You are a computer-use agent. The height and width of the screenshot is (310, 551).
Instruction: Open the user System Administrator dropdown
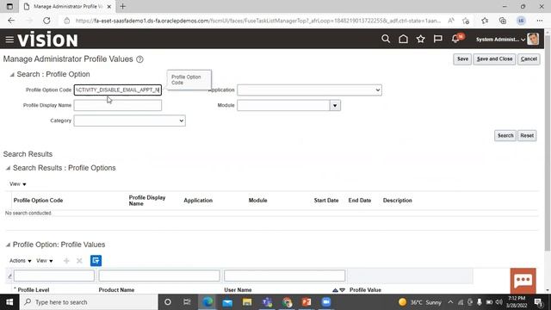pos(500,40)
